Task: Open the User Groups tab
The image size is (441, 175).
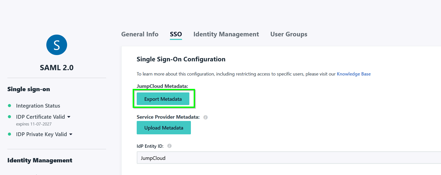Action: [x=289, y=34]
